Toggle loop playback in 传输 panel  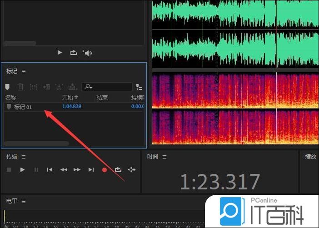click(118, 169)
